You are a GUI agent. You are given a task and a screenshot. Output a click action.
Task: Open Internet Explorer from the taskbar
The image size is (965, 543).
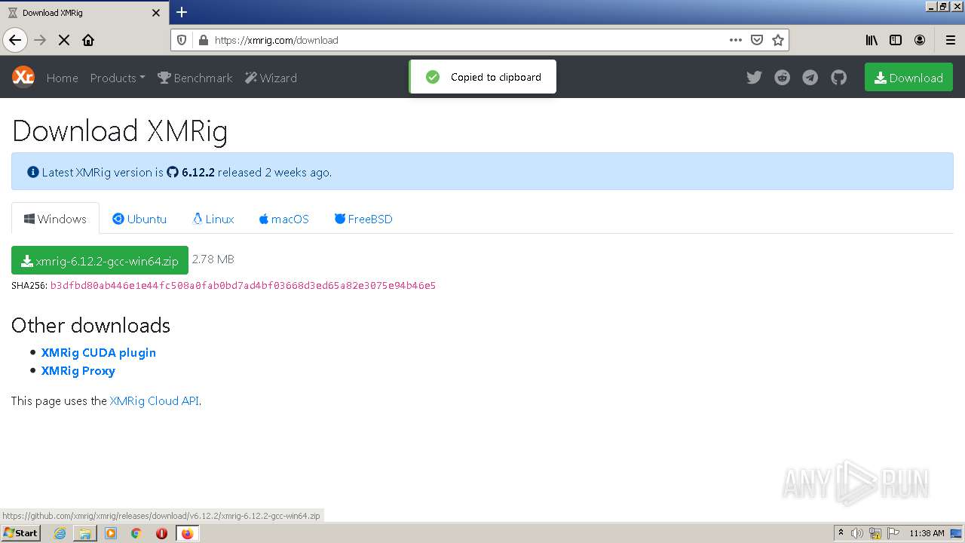(60, 533)
